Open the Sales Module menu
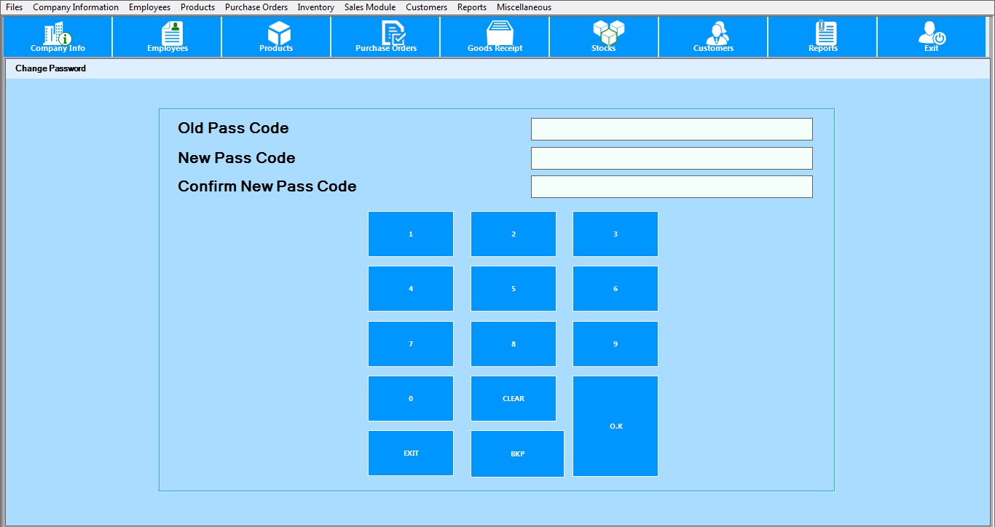The height and width of the screenshot is (527, 995). 370,7
